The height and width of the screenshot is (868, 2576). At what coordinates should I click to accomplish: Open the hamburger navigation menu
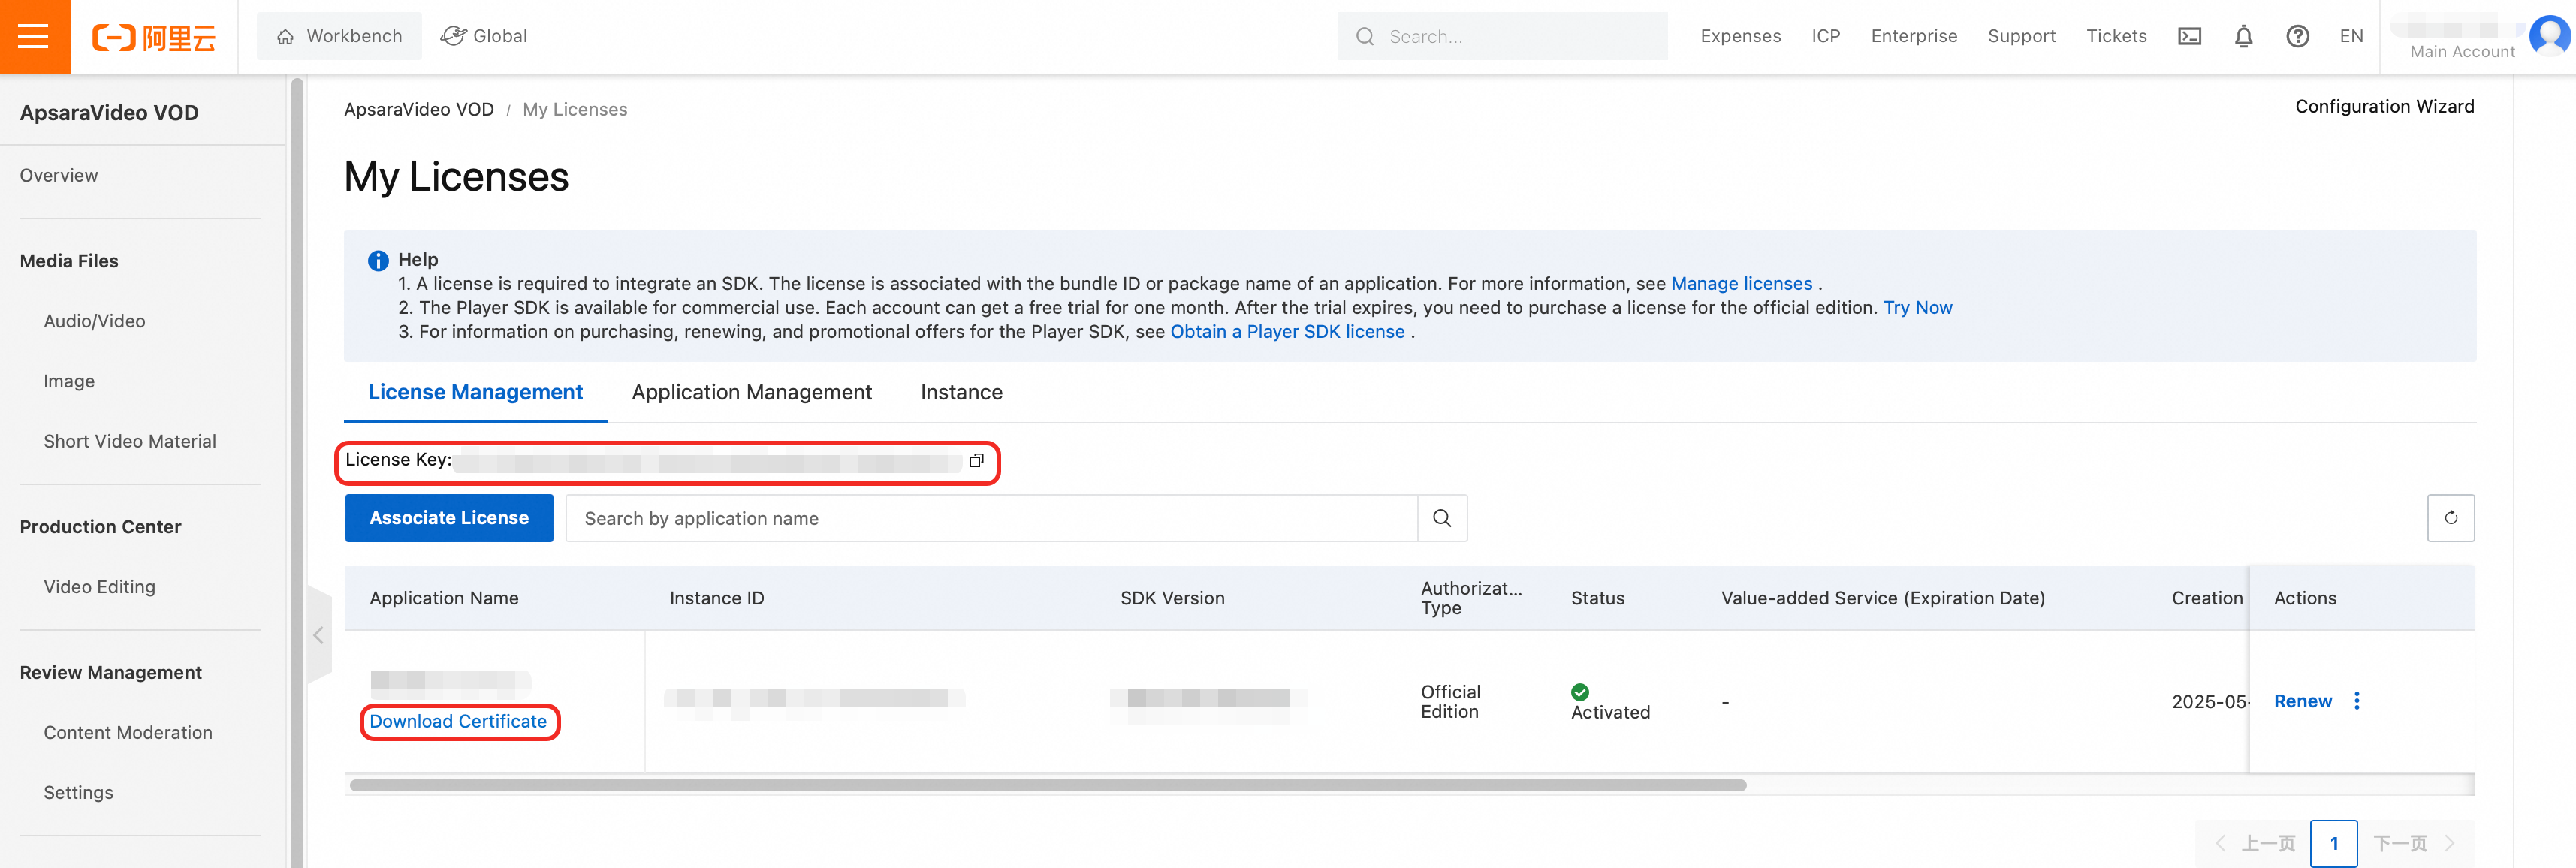(34, 36)
